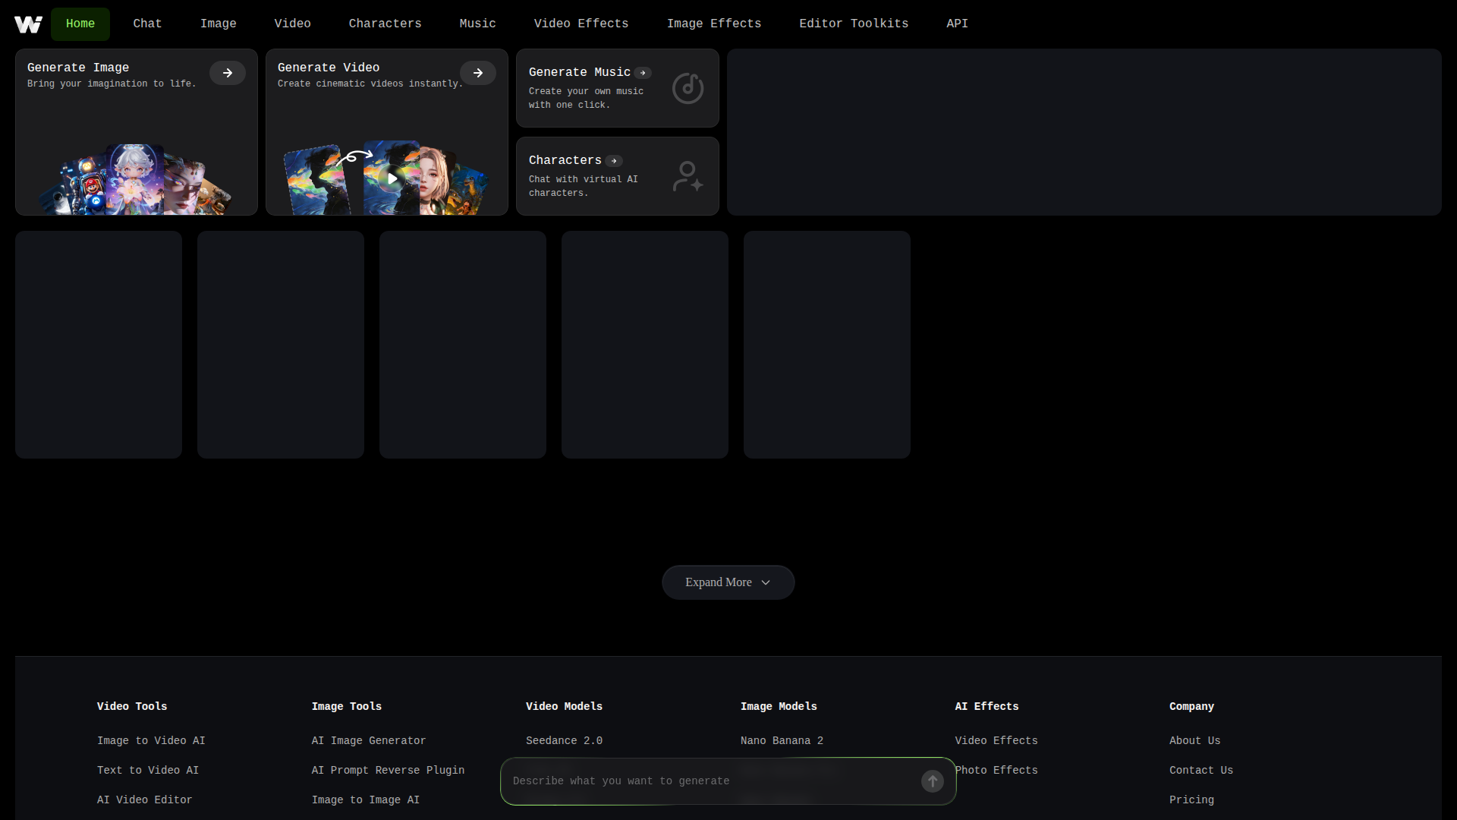Click the music note disc icon
1457x820 pixels.
[x=688, y=88]
